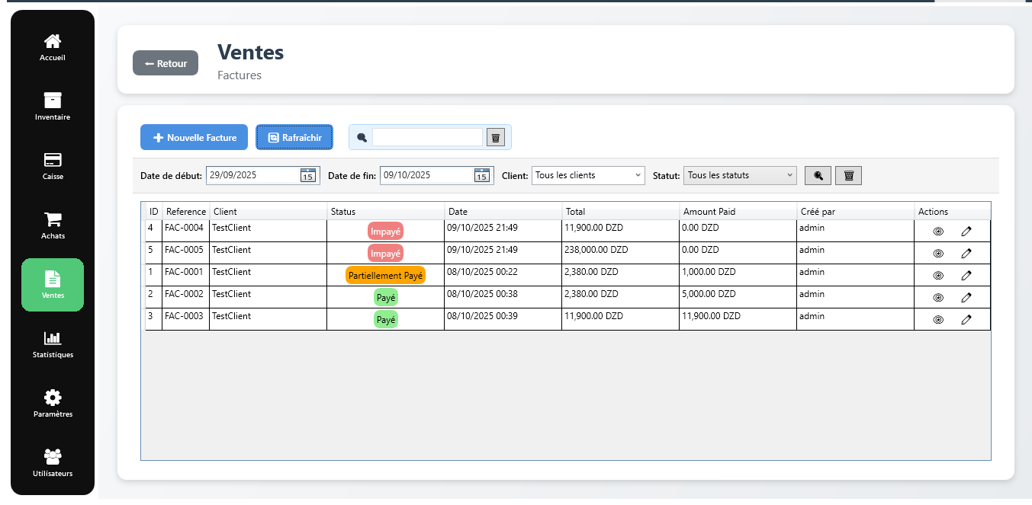The image size is (1032, 505).
Task: Click into the invoice search text field
Action: [x=427, y=137]
